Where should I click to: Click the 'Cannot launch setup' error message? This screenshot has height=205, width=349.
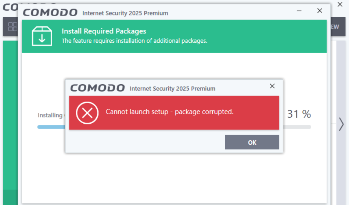point(169,112)
